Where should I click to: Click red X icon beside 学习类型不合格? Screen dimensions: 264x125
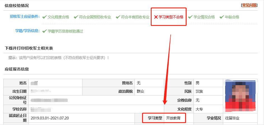point(156,17)
